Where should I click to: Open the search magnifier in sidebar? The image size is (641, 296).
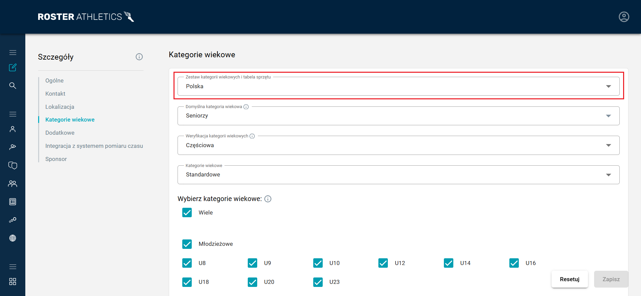tap(12, 86)
